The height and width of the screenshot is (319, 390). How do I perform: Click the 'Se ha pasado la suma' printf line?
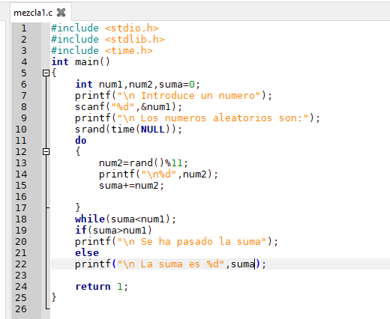[176, 242]
